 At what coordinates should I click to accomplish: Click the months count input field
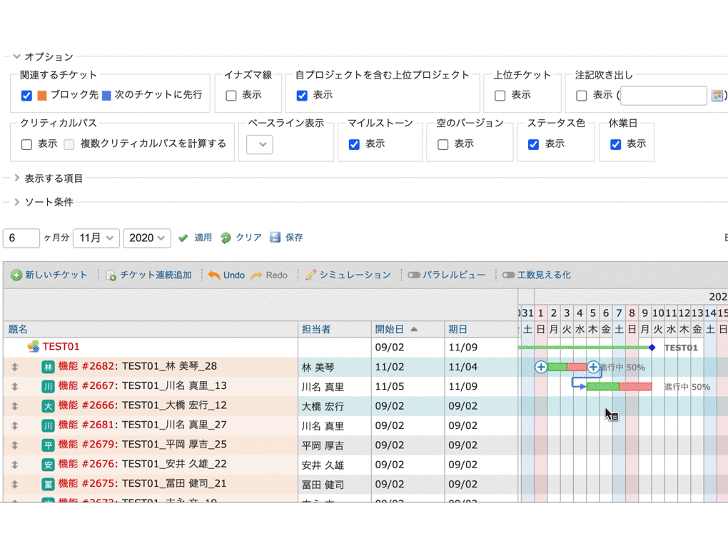pos(21,238)
